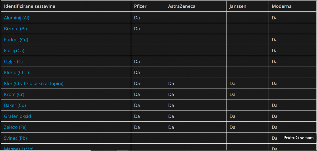The image size is (317, 151).
Task: Open the Svinec (Pb) link
Action: (15, 138)
